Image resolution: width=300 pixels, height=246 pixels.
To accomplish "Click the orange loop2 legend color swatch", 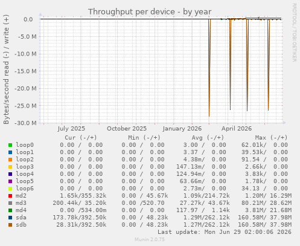I will coord(10,160).
